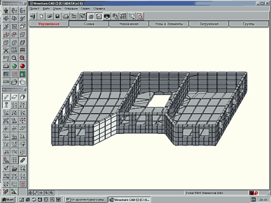
Task: Click the Print icon in top toolbar
Action: (x=66, y=17)
